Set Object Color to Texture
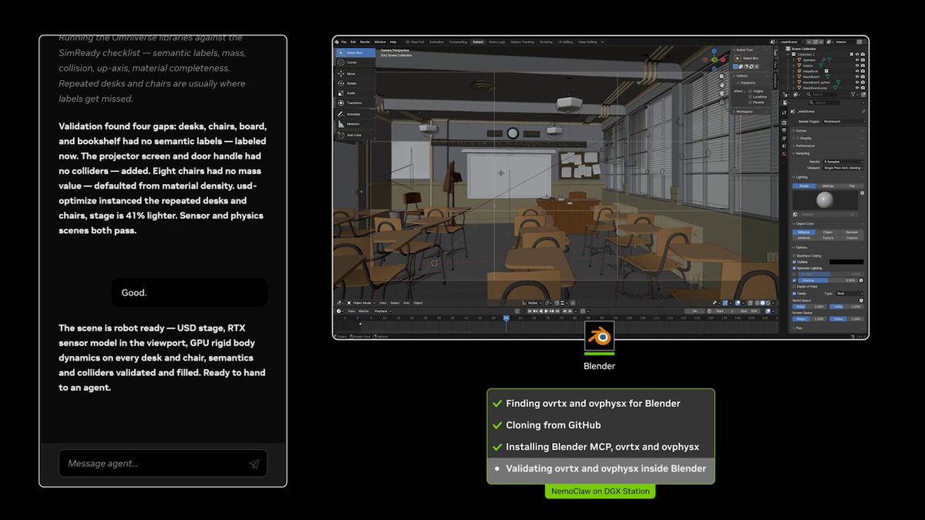This screenshot has width=925, height=520. click(828, 238)
